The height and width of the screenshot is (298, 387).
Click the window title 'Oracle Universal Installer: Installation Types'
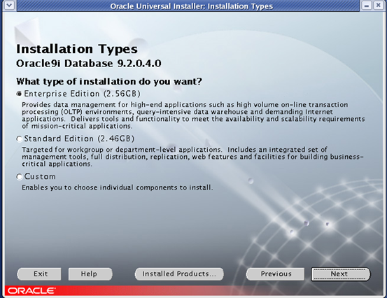[192, 6]
